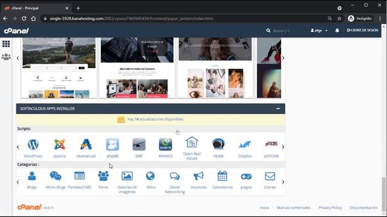The height and width of the screenshot is (217, 387).
Task: Click the cPanel footer logo
Action: click(x=29, y=207)
